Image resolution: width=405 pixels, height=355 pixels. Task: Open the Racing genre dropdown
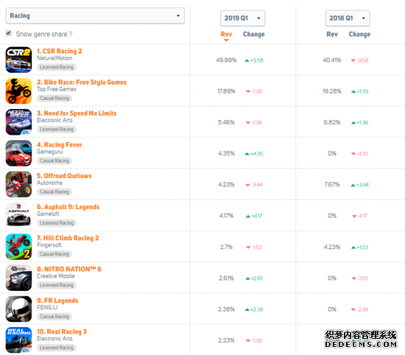[x=95, y=15]
